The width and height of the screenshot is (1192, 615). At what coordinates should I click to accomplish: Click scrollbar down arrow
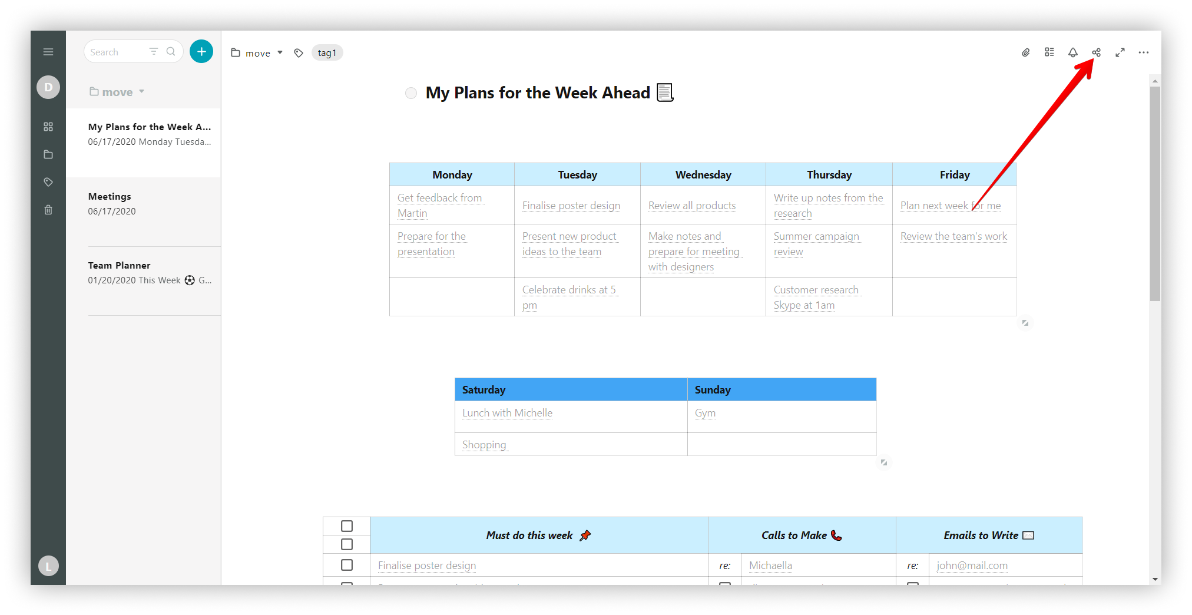1155,579
